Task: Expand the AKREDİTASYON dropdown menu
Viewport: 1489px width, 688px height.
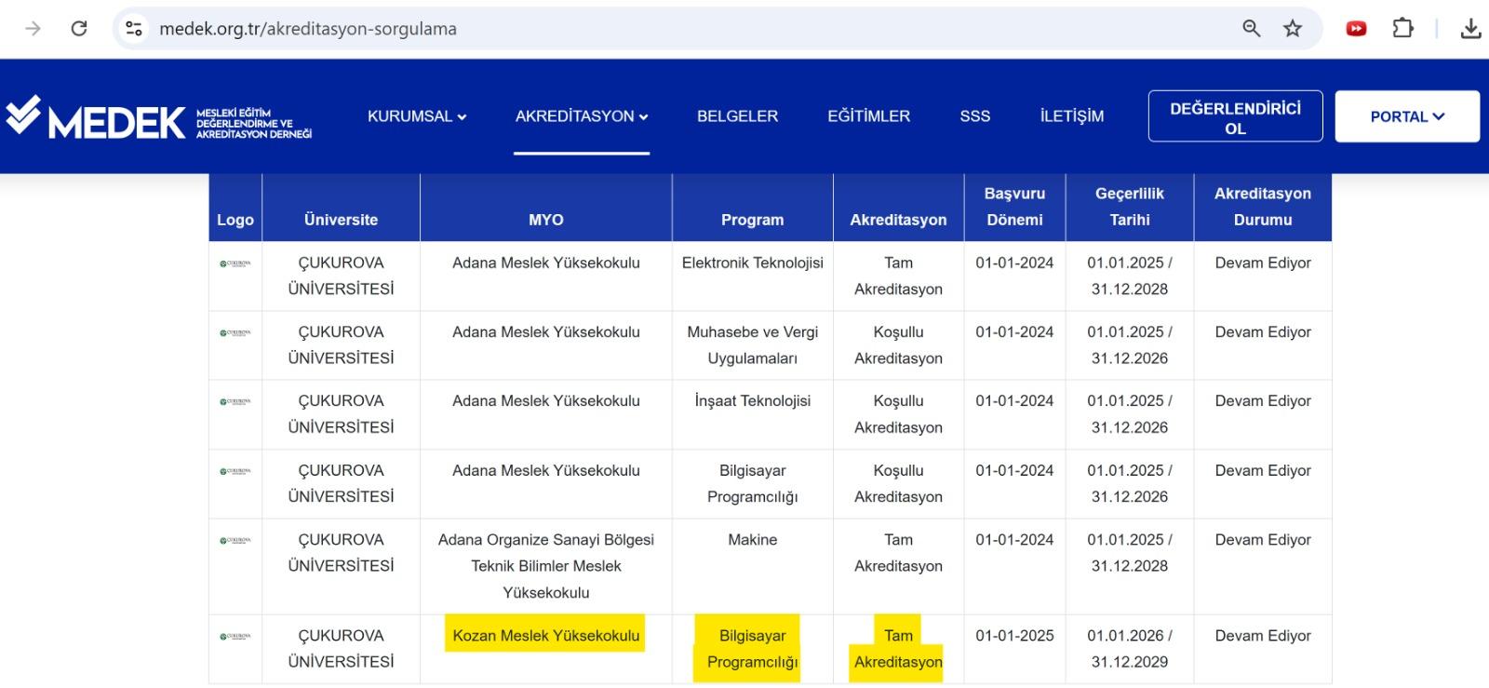Action: point(582,116)
